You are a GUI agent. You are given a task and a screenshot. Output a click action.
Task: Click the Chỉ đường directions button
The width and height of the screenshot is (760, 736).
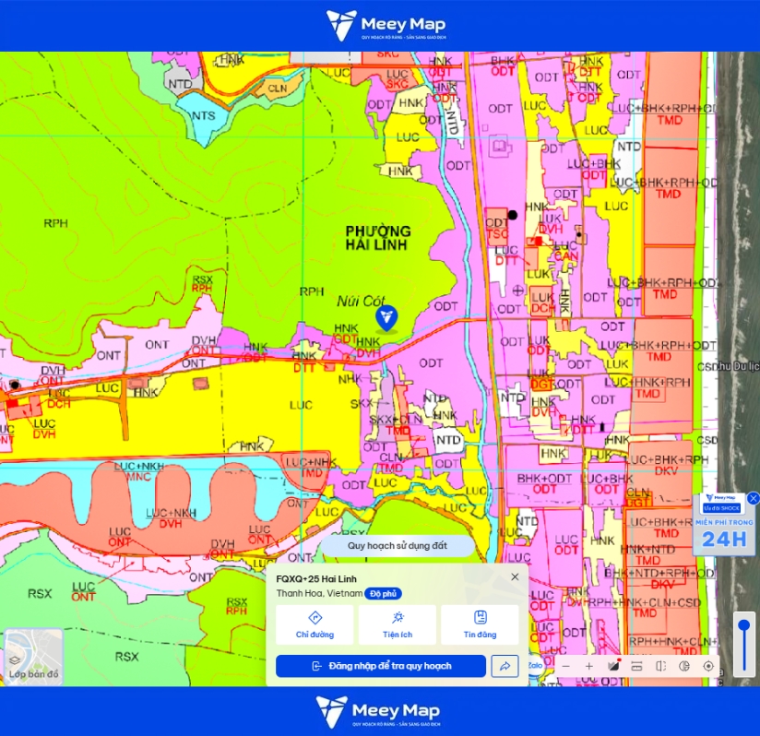[x=315, y=624]
